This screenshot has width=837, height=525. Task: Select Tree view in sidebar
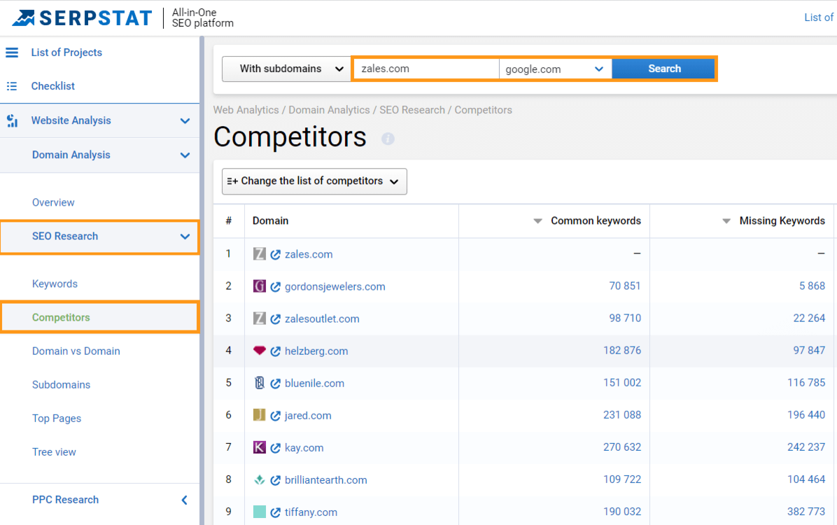point(54,451)
